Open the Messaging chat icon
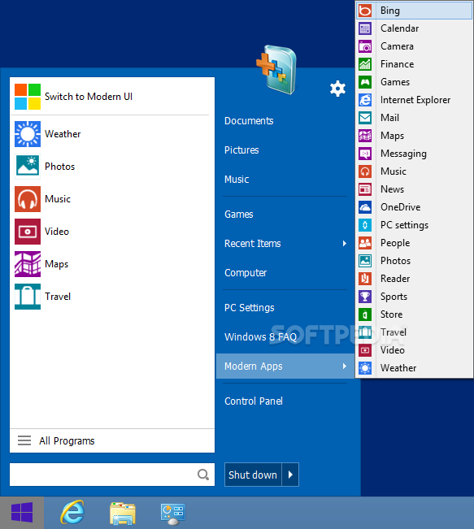 (x=364, y=154)
